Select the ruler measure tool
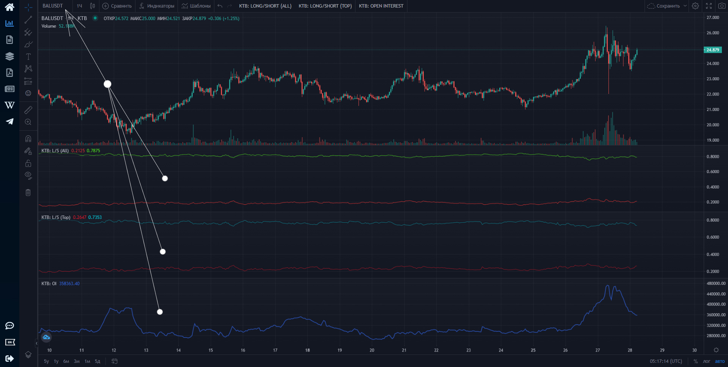The width and height of the screenshot is (728, 367). 28,110
